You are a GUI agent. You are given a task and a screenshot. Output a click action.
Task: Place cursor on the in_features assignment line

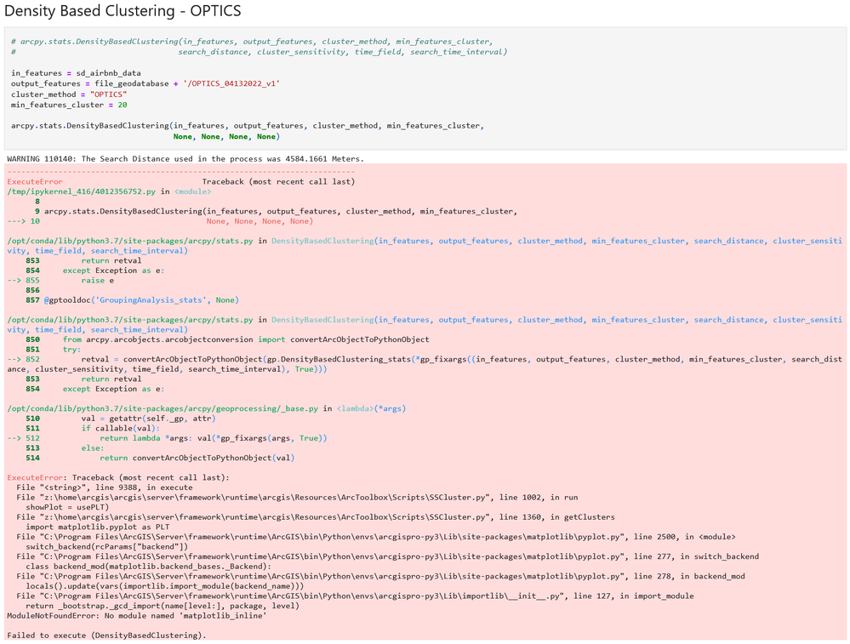click(x=76, y=73)
